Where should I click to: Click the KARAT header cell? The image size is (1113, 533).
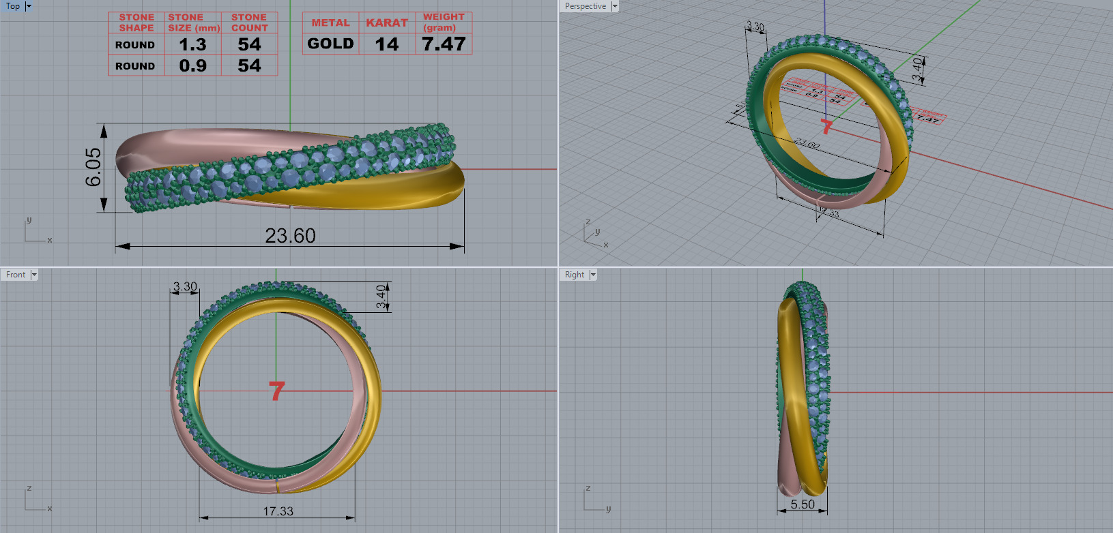[x=387, y=22]
